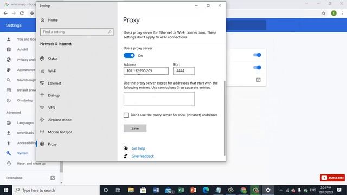This screenshot has width=347, height=195.
Task: Open On startup in Chrome settings
Action: (25, 100)
